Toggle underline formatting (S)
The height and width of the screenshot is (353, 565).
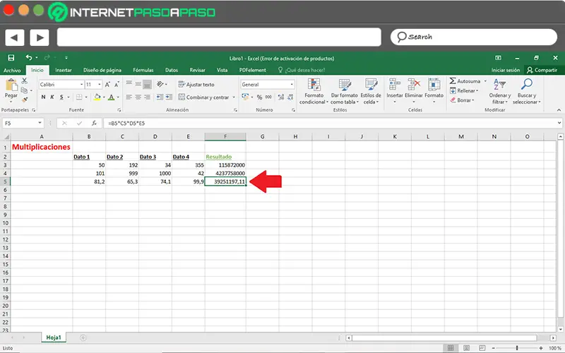[x=61, y=97]
